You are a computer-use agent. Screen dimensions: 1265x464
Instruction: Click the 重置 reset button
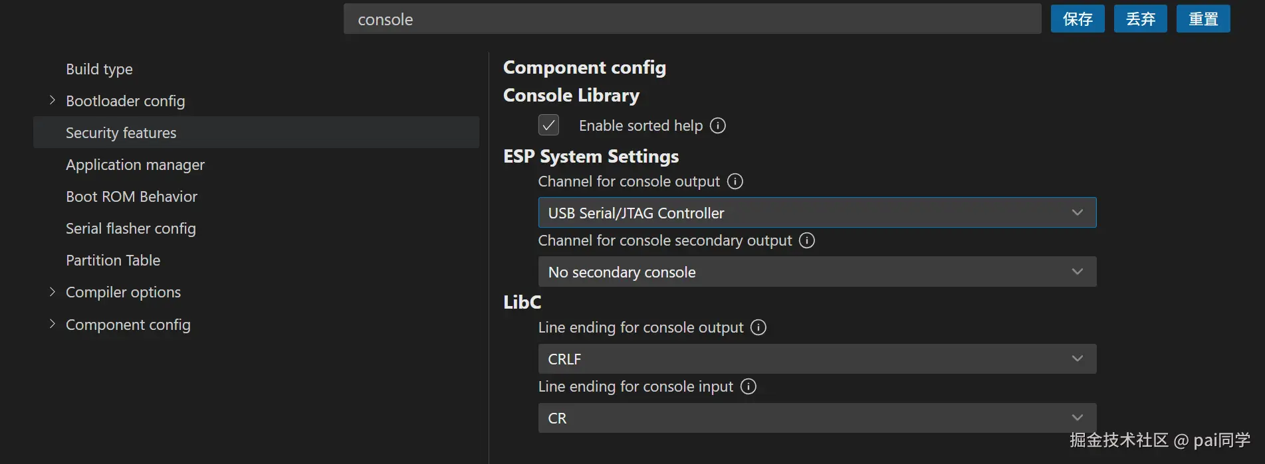click(x=1203, y=19)
